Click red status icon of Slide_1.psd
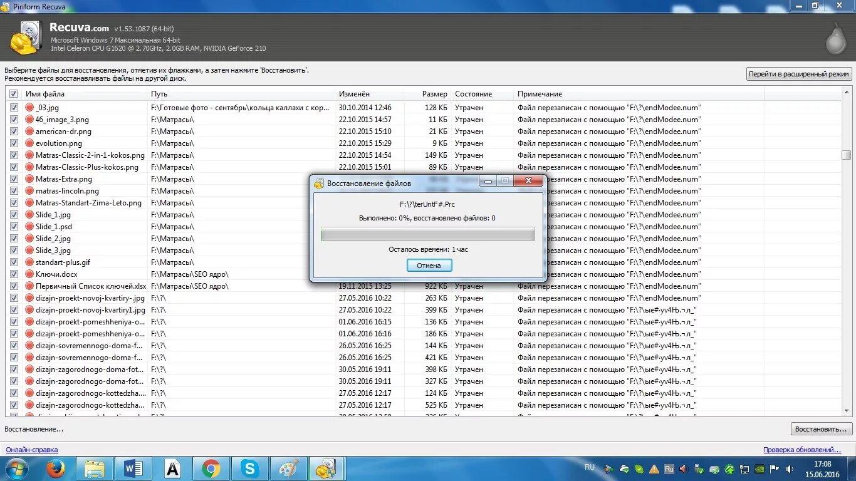 coord(29,227)
